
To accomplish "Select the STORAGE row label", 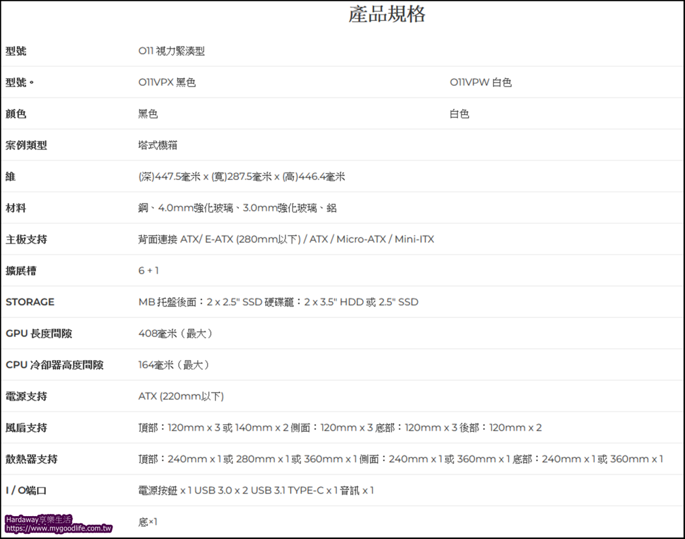I will point(30,302).
